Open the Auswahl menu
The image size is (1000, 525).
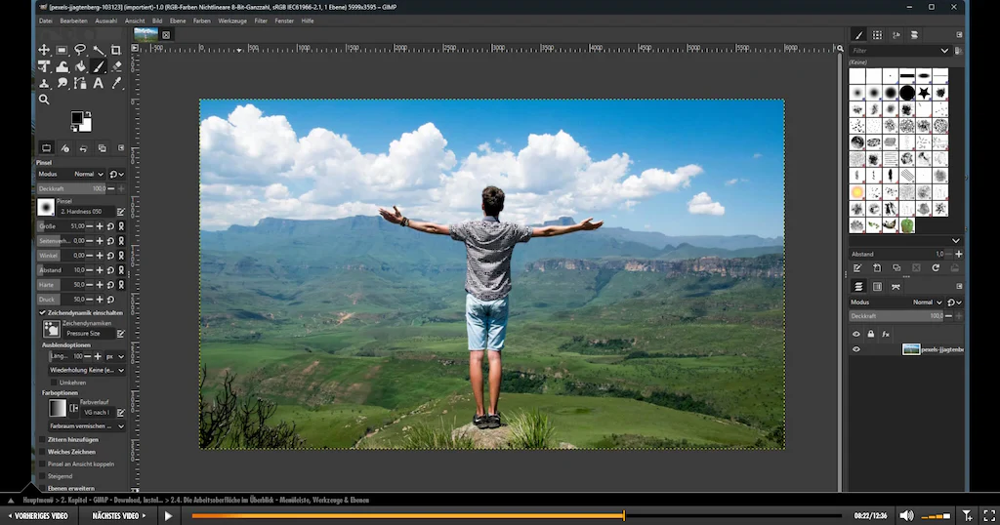coord(105,21)
